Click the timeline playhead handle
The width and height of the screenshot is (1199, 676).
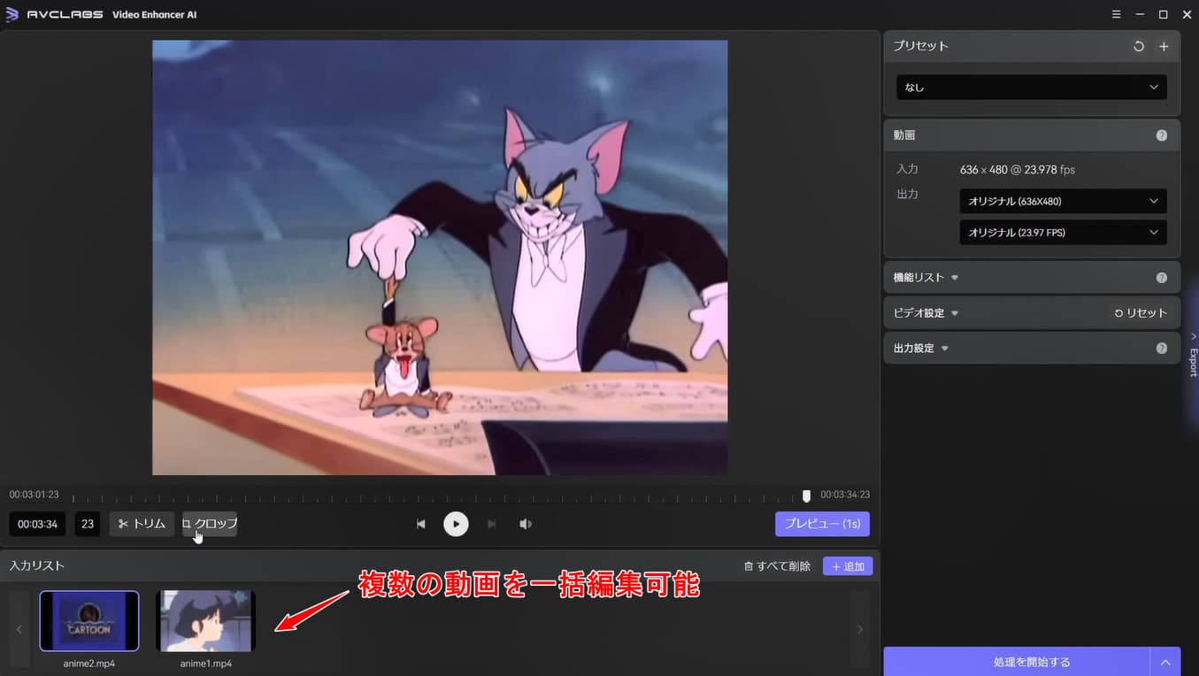[x=806, y=496]
